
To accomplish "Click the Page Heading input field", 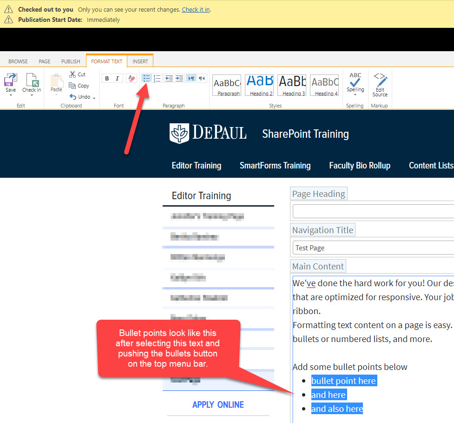I will coord(373,211).
